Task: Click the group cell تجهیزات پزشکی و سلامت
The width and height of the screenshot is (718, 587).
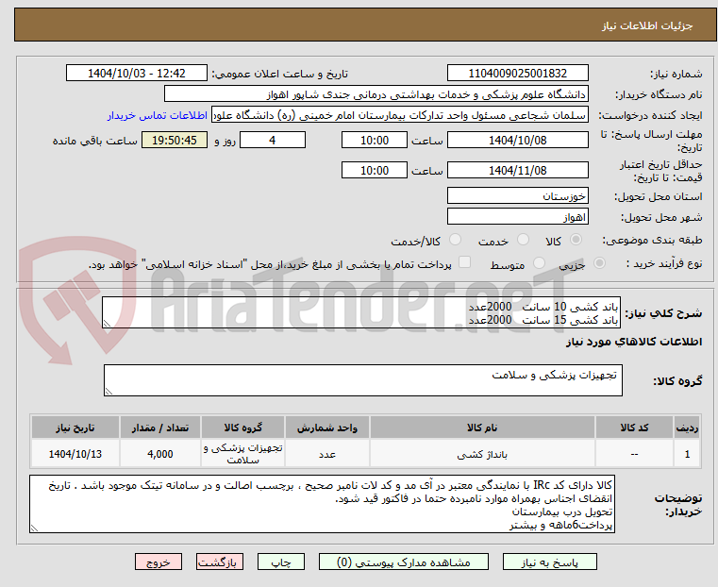Action: pyautogui.click(x=242, y=454)
